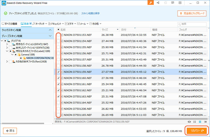Click the login icon in title bar
The width and height of the screenshot is (210, 137).
(x=165, y=3)
